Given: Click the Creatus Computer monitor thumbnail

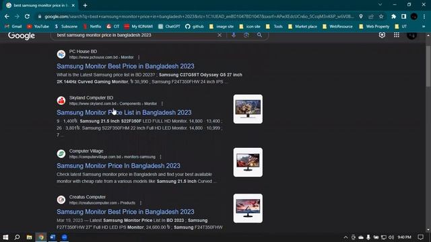Looking at the screenshot, I should tap(248, 208).
